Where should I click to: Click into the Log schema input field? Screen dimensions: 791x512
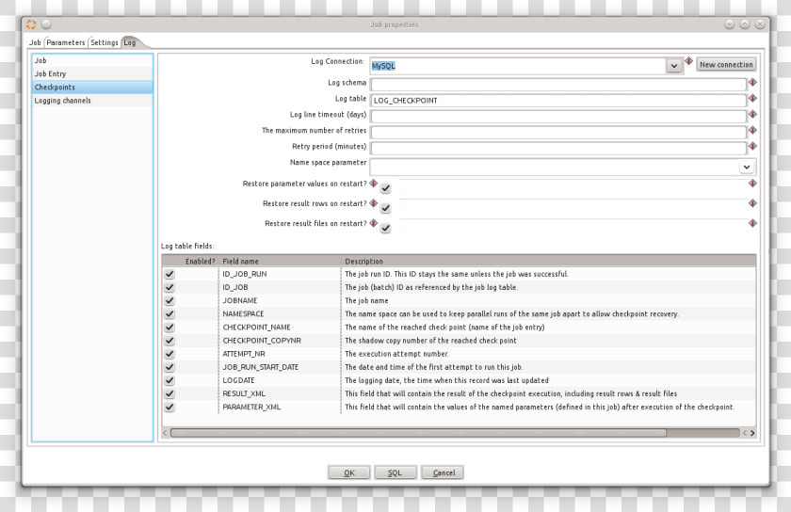coord(558,85)
